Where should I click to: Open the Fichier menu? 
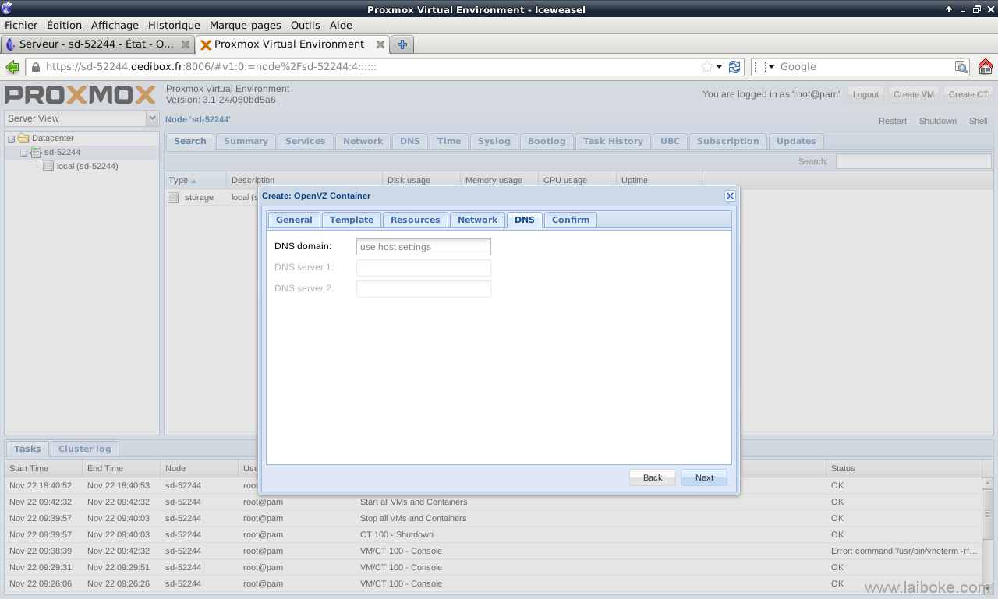point(21,25)
